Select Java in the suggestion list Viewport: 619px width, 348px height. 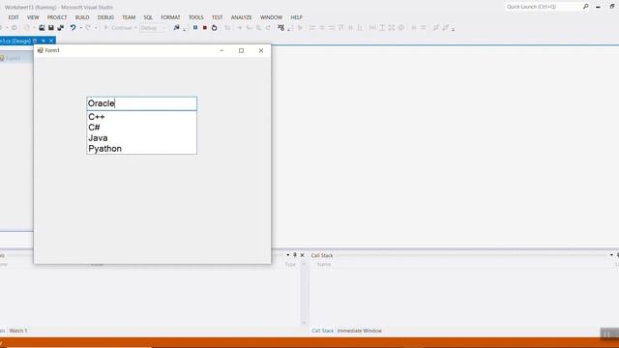coord(142,138)
